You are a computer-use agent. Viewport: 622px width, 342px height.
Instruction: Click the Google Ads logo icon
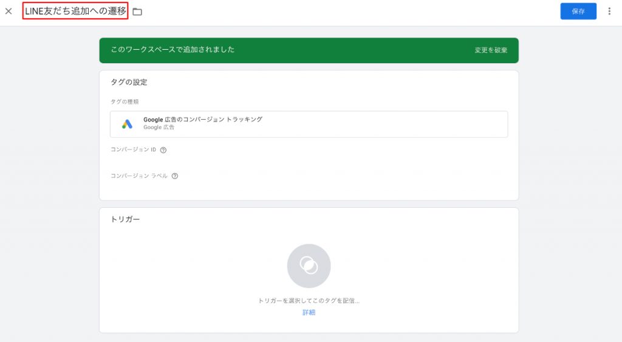(x=127, y=124)
